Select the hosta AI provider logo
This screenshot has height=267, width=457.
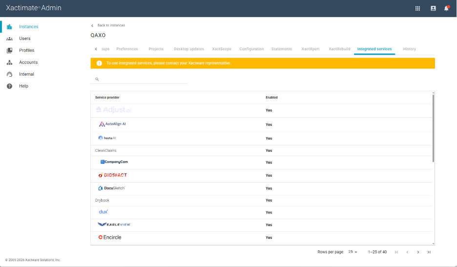coord(107,138)
